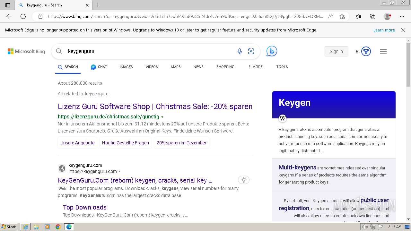The image size is (411, 231).
Task: Click the browser Back arrow
Action: click(9, 16)
